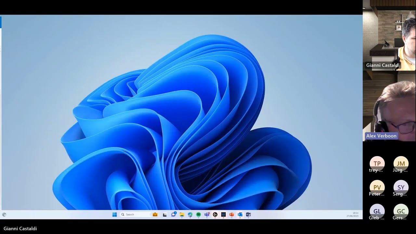Launch File Explorer from the taskbar
Image resolution: width=416 pixels, height=234 pixels.
[182, 214]
